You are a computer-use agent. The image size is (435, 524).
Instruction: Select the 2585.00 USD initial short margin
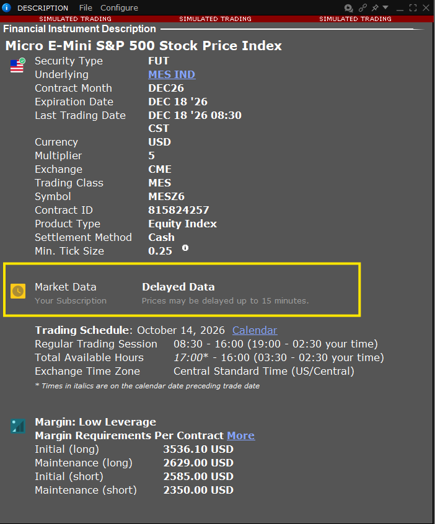(x=198, y=476)
